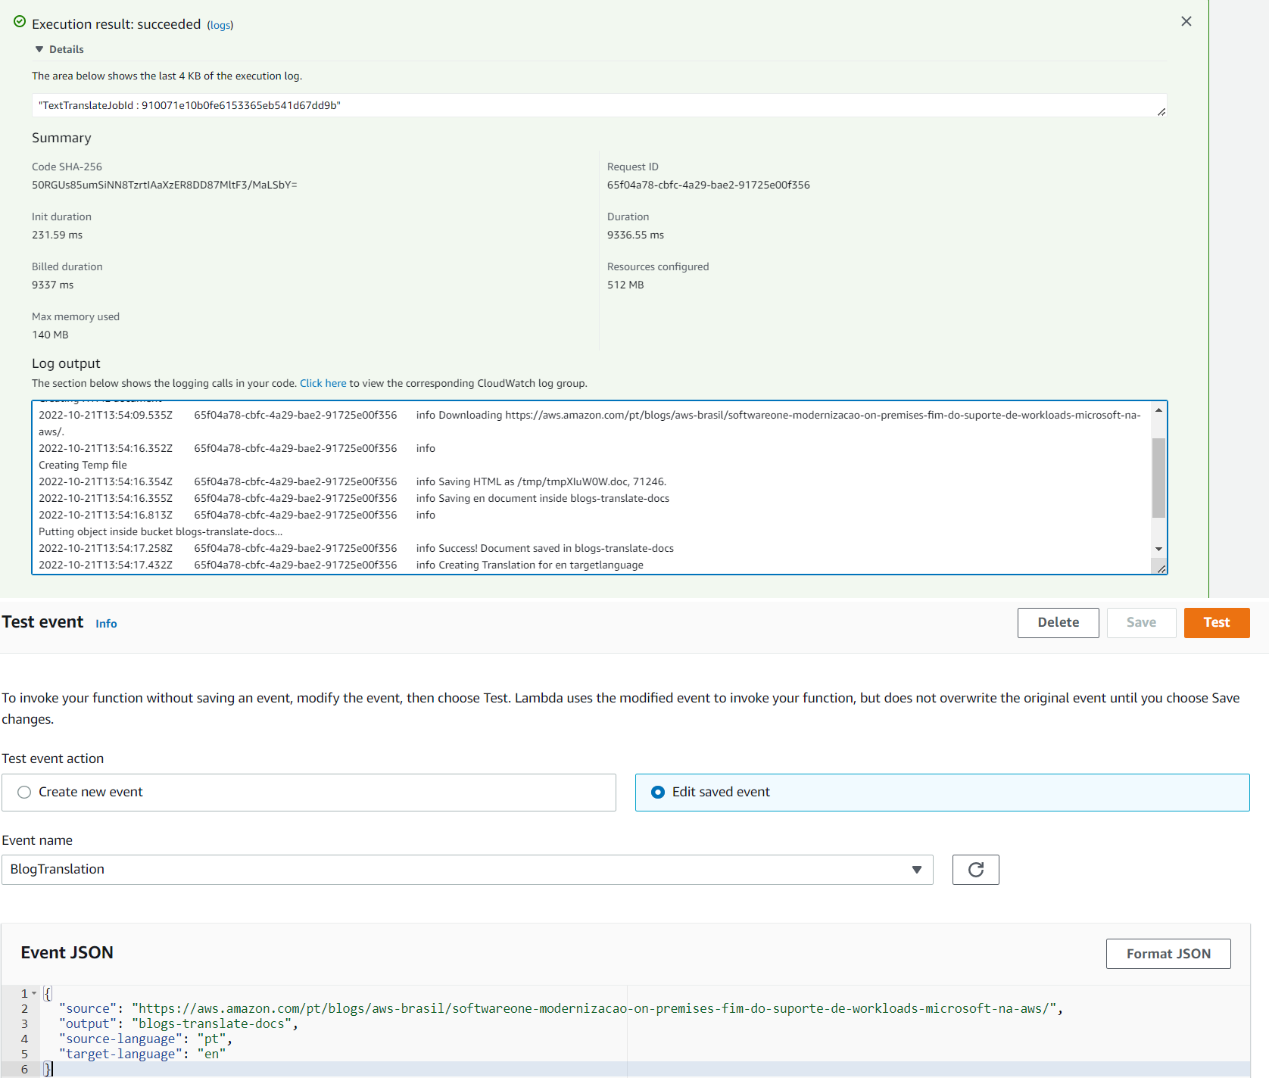Viewport: 1269px width, 1084px height.
Task: Click the Log output heading
Action: [66, 363]
